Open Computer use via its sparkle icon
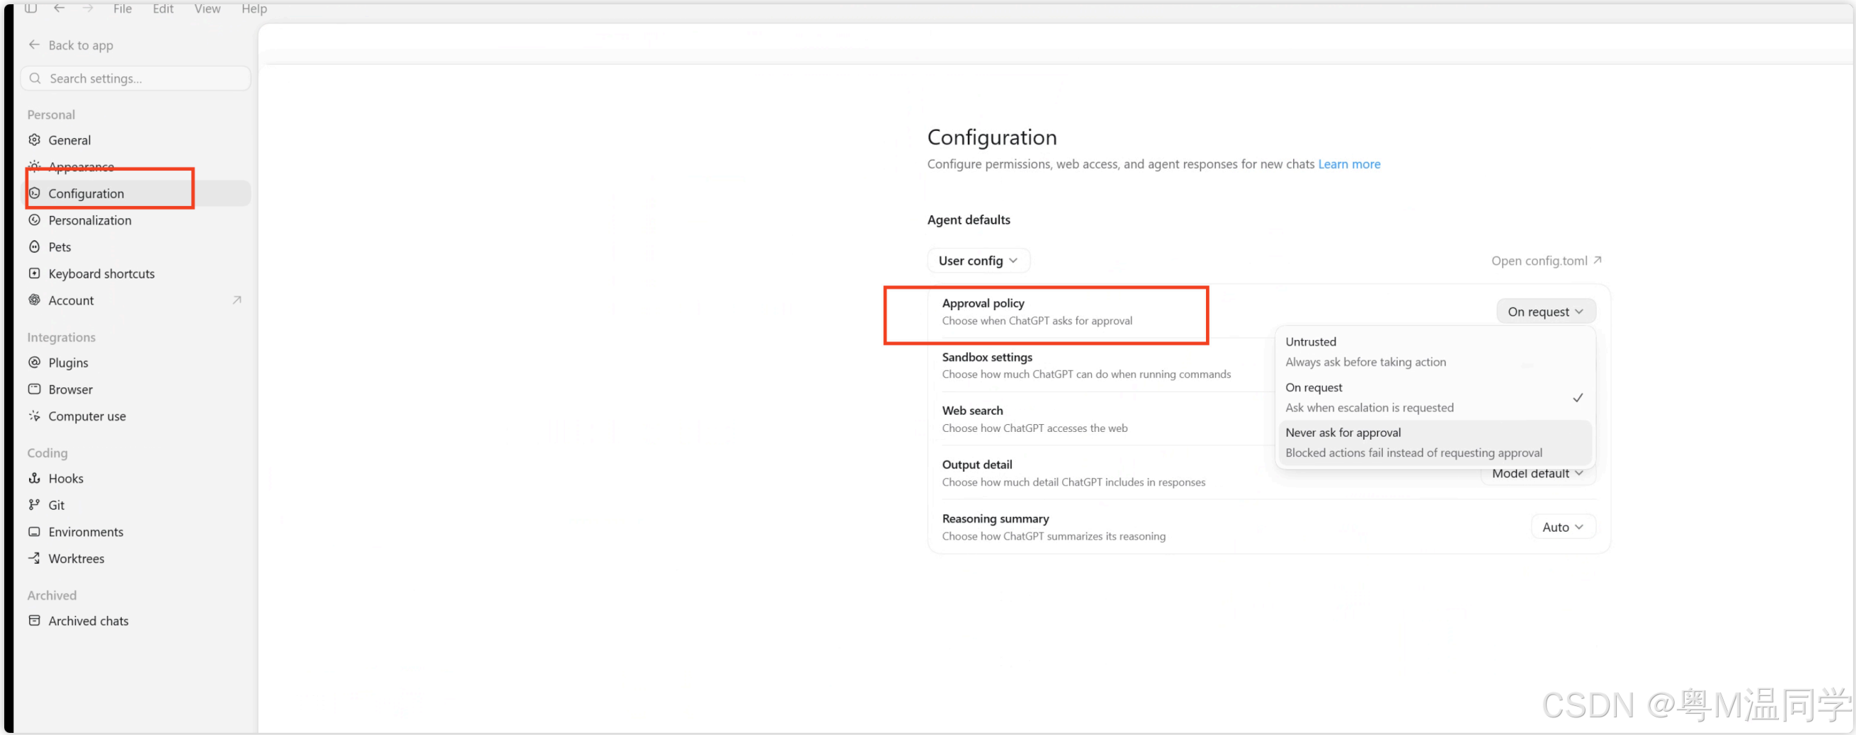This screenshot has width=1856, height=735. [34, 416]
